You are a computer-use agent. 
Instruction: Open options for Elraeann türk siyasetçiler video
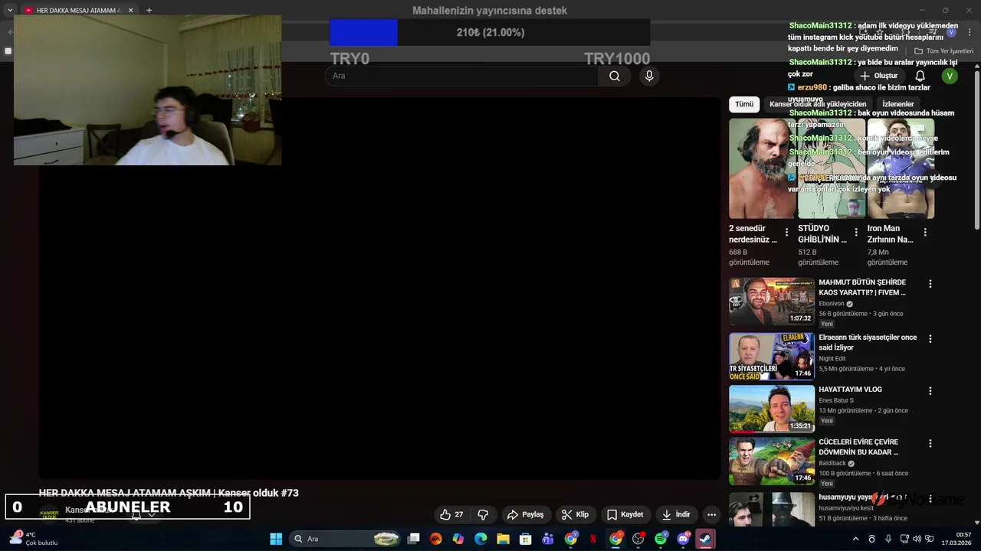point(930,338)
